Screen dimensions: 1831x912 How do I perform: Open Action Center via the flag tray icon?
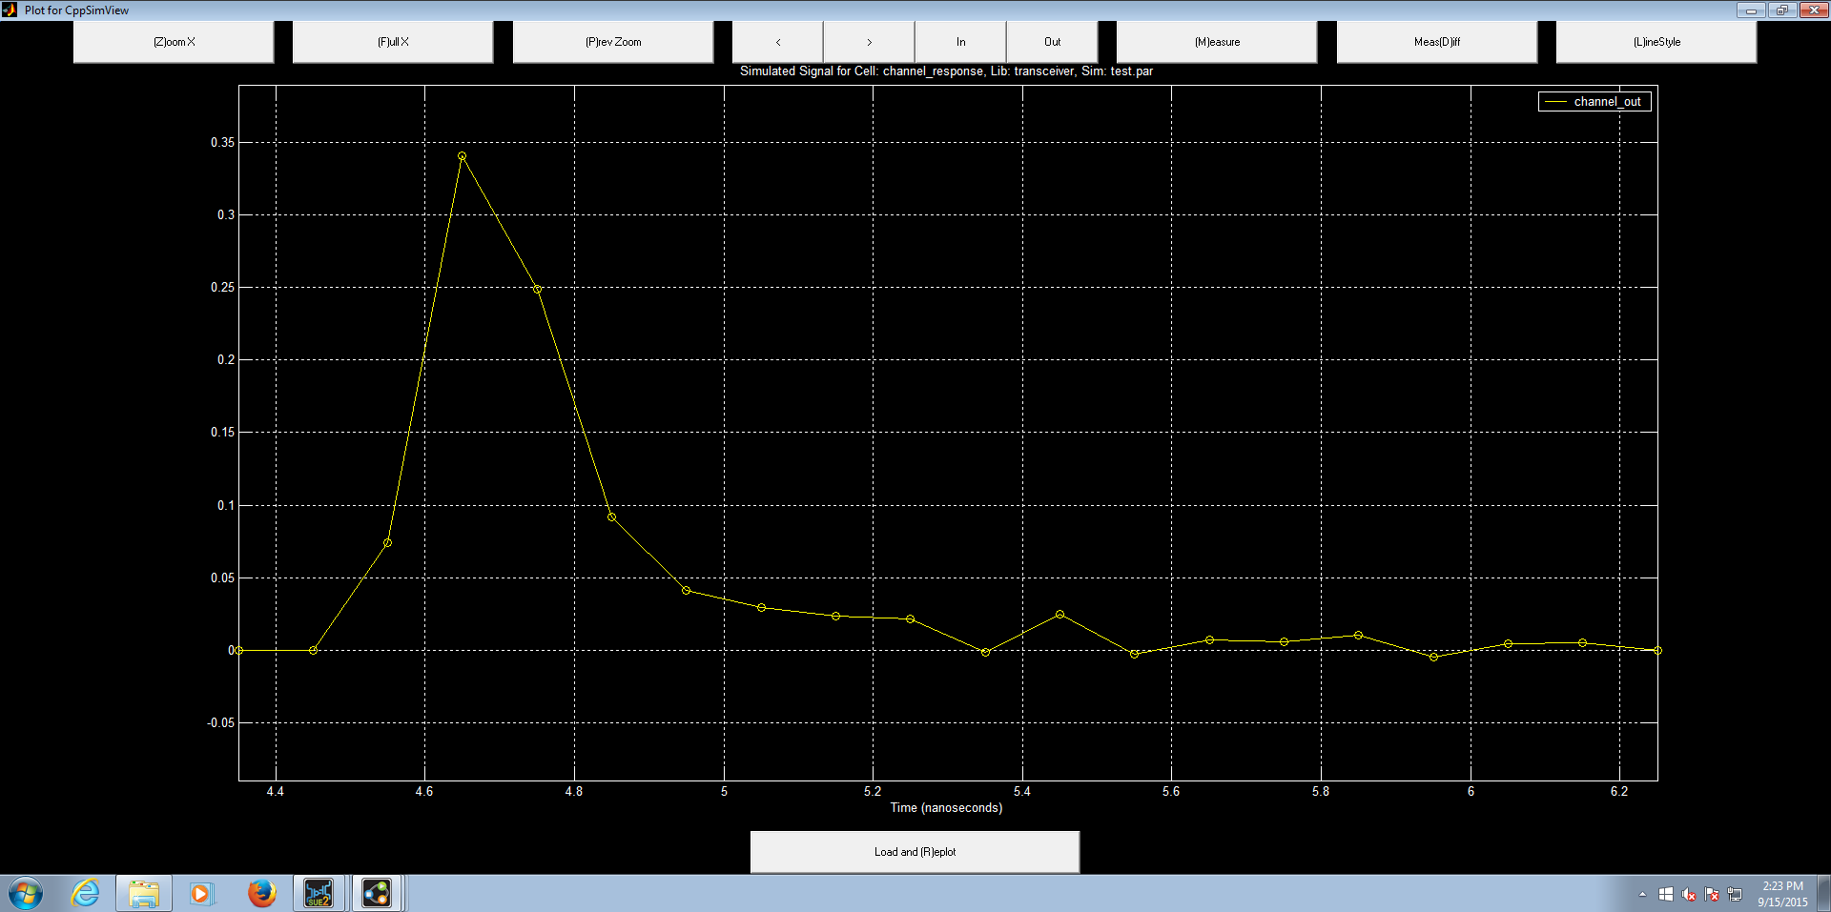[x=1712, y=894]
